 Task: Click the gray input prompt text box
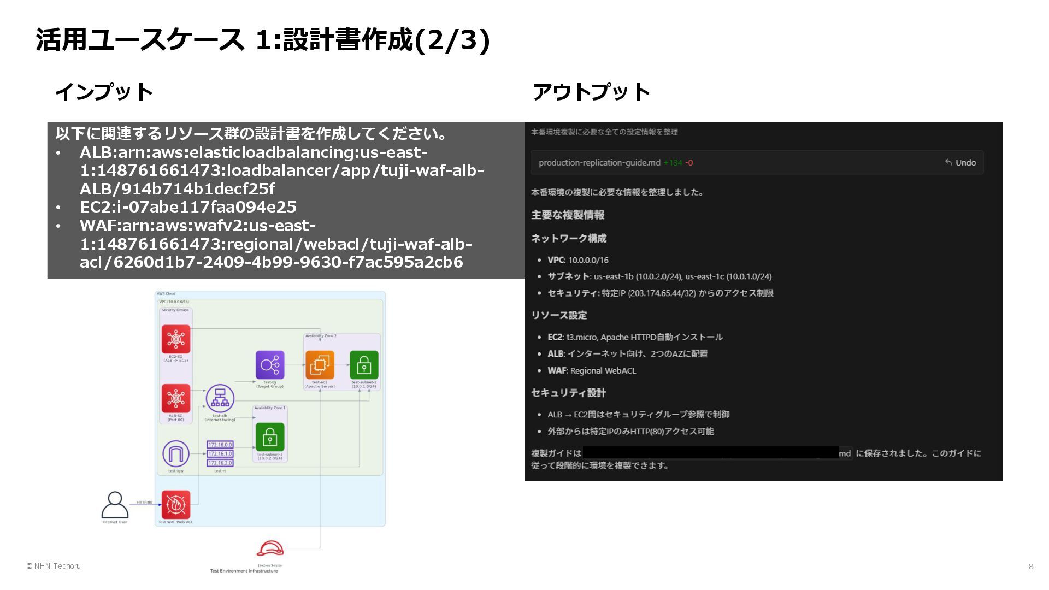point(286,200)
